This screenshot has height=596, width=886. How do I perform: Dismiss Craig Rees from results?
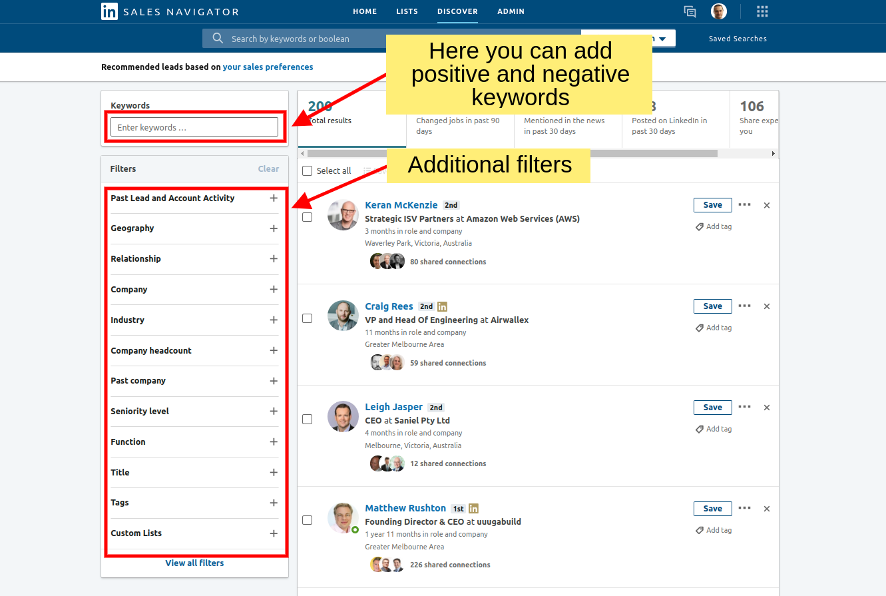[767, 307]
